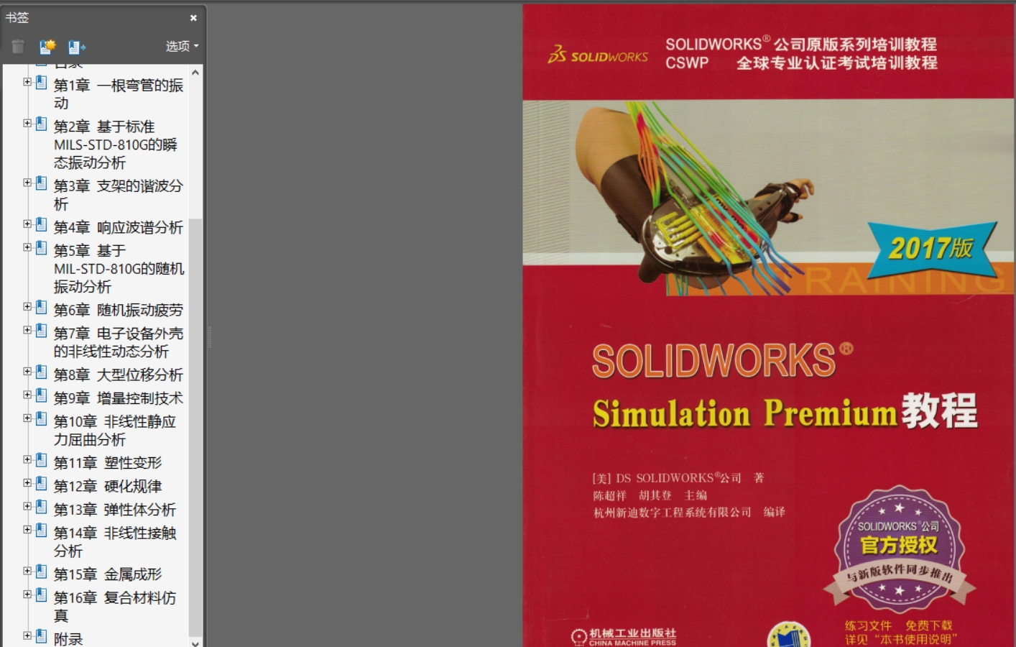The image size is (1016, 647).
Task: Click the book cover page
Action: coord(768,326)
